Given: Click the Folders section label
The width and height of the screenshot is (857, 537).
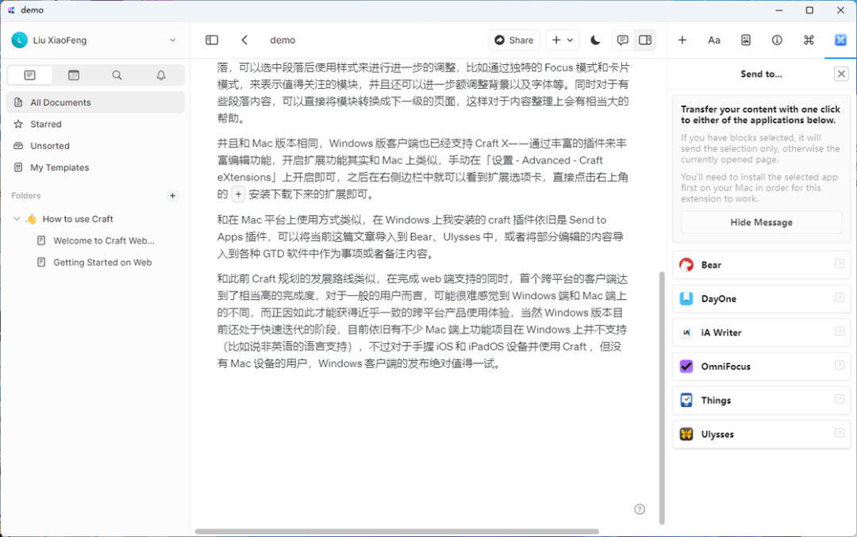Looking at the screenshot, I should pos(26,196).
